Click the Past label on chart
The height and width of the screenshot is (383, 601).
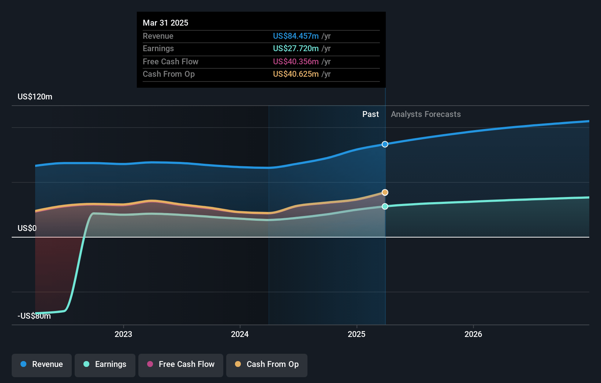[x=370, y=114]
